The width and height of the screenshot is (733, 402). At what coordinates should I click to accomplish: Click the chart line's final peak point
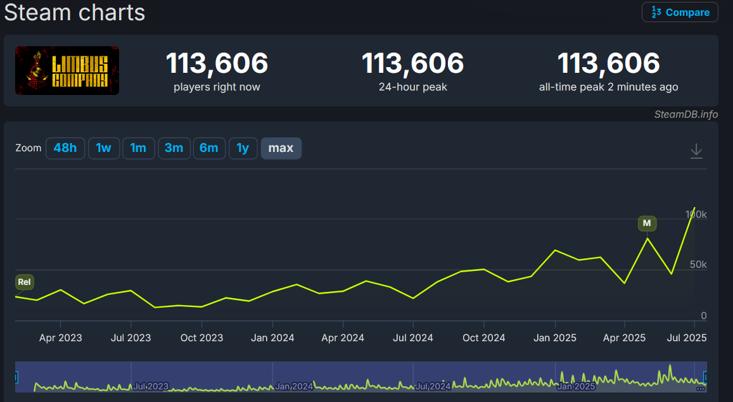[x=694, y=208]
